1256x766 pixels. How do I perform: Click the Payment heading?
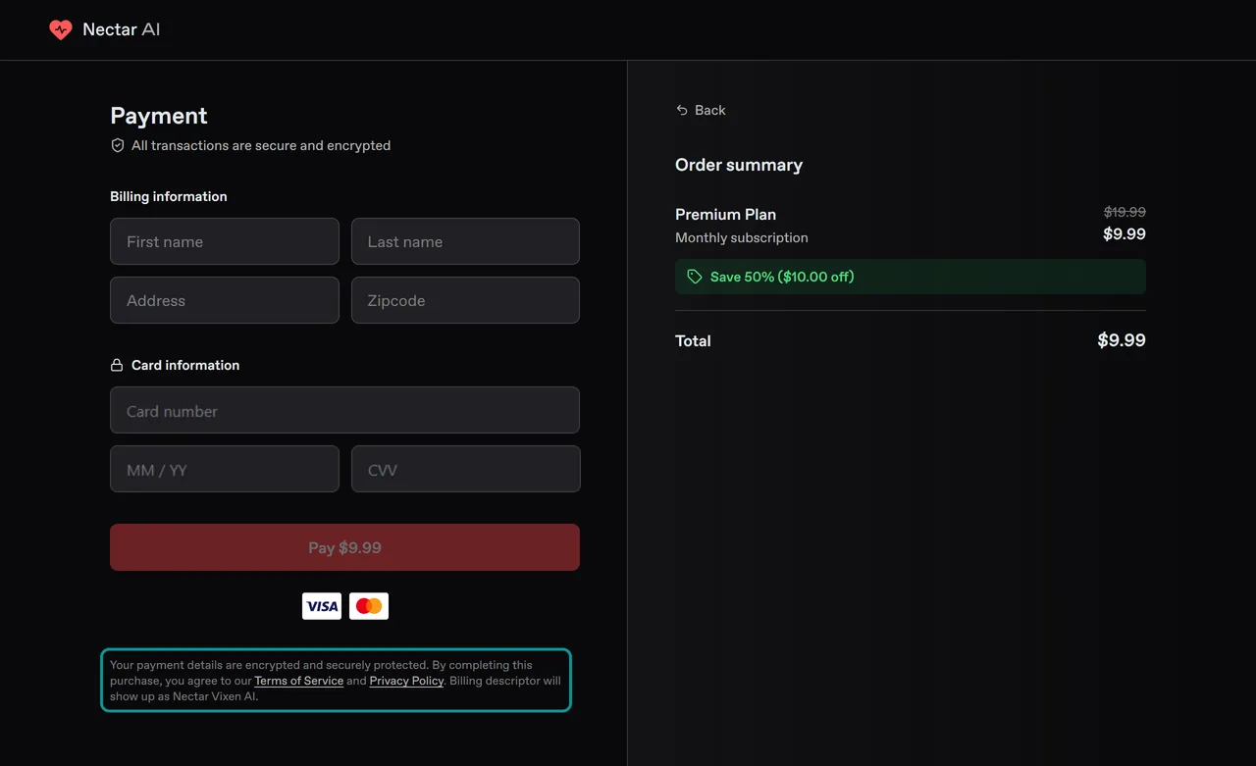coord(159,116)
